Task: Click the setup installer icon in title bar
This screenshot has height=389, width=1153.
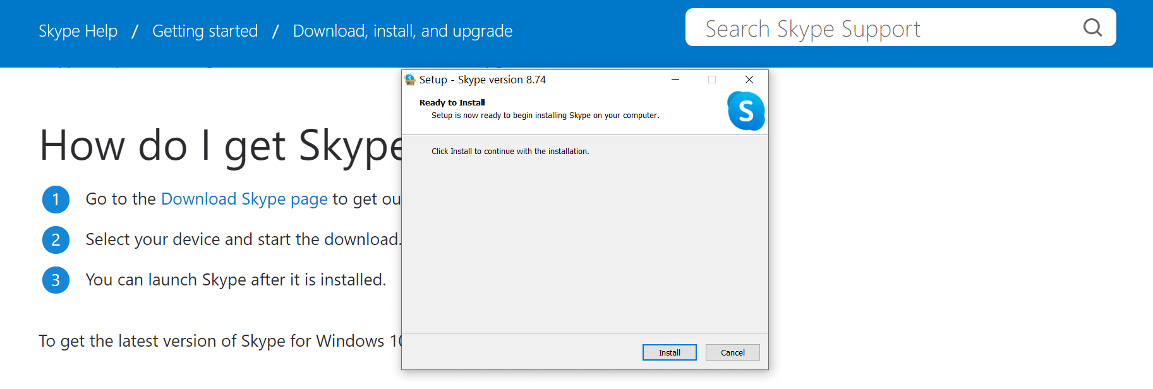Action: pos(410,80)
